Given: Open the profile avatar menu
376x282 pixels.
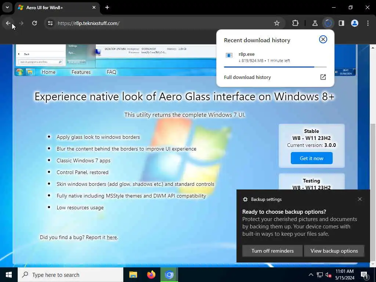Looking at the screenshot, I should tap(355, 23).
